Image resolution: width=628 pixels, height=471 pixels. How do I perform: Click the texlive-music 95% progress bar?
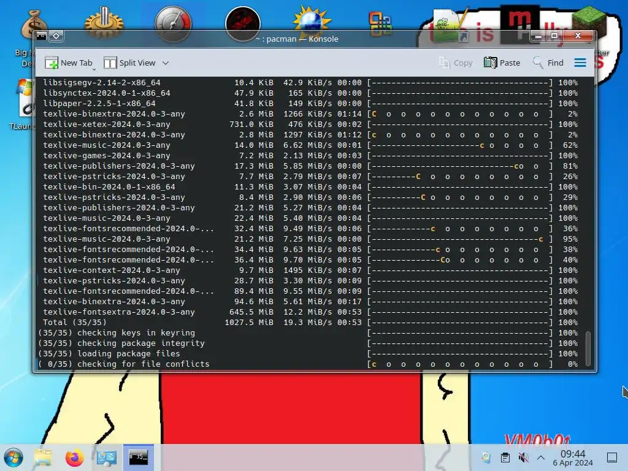click(460, 239)
